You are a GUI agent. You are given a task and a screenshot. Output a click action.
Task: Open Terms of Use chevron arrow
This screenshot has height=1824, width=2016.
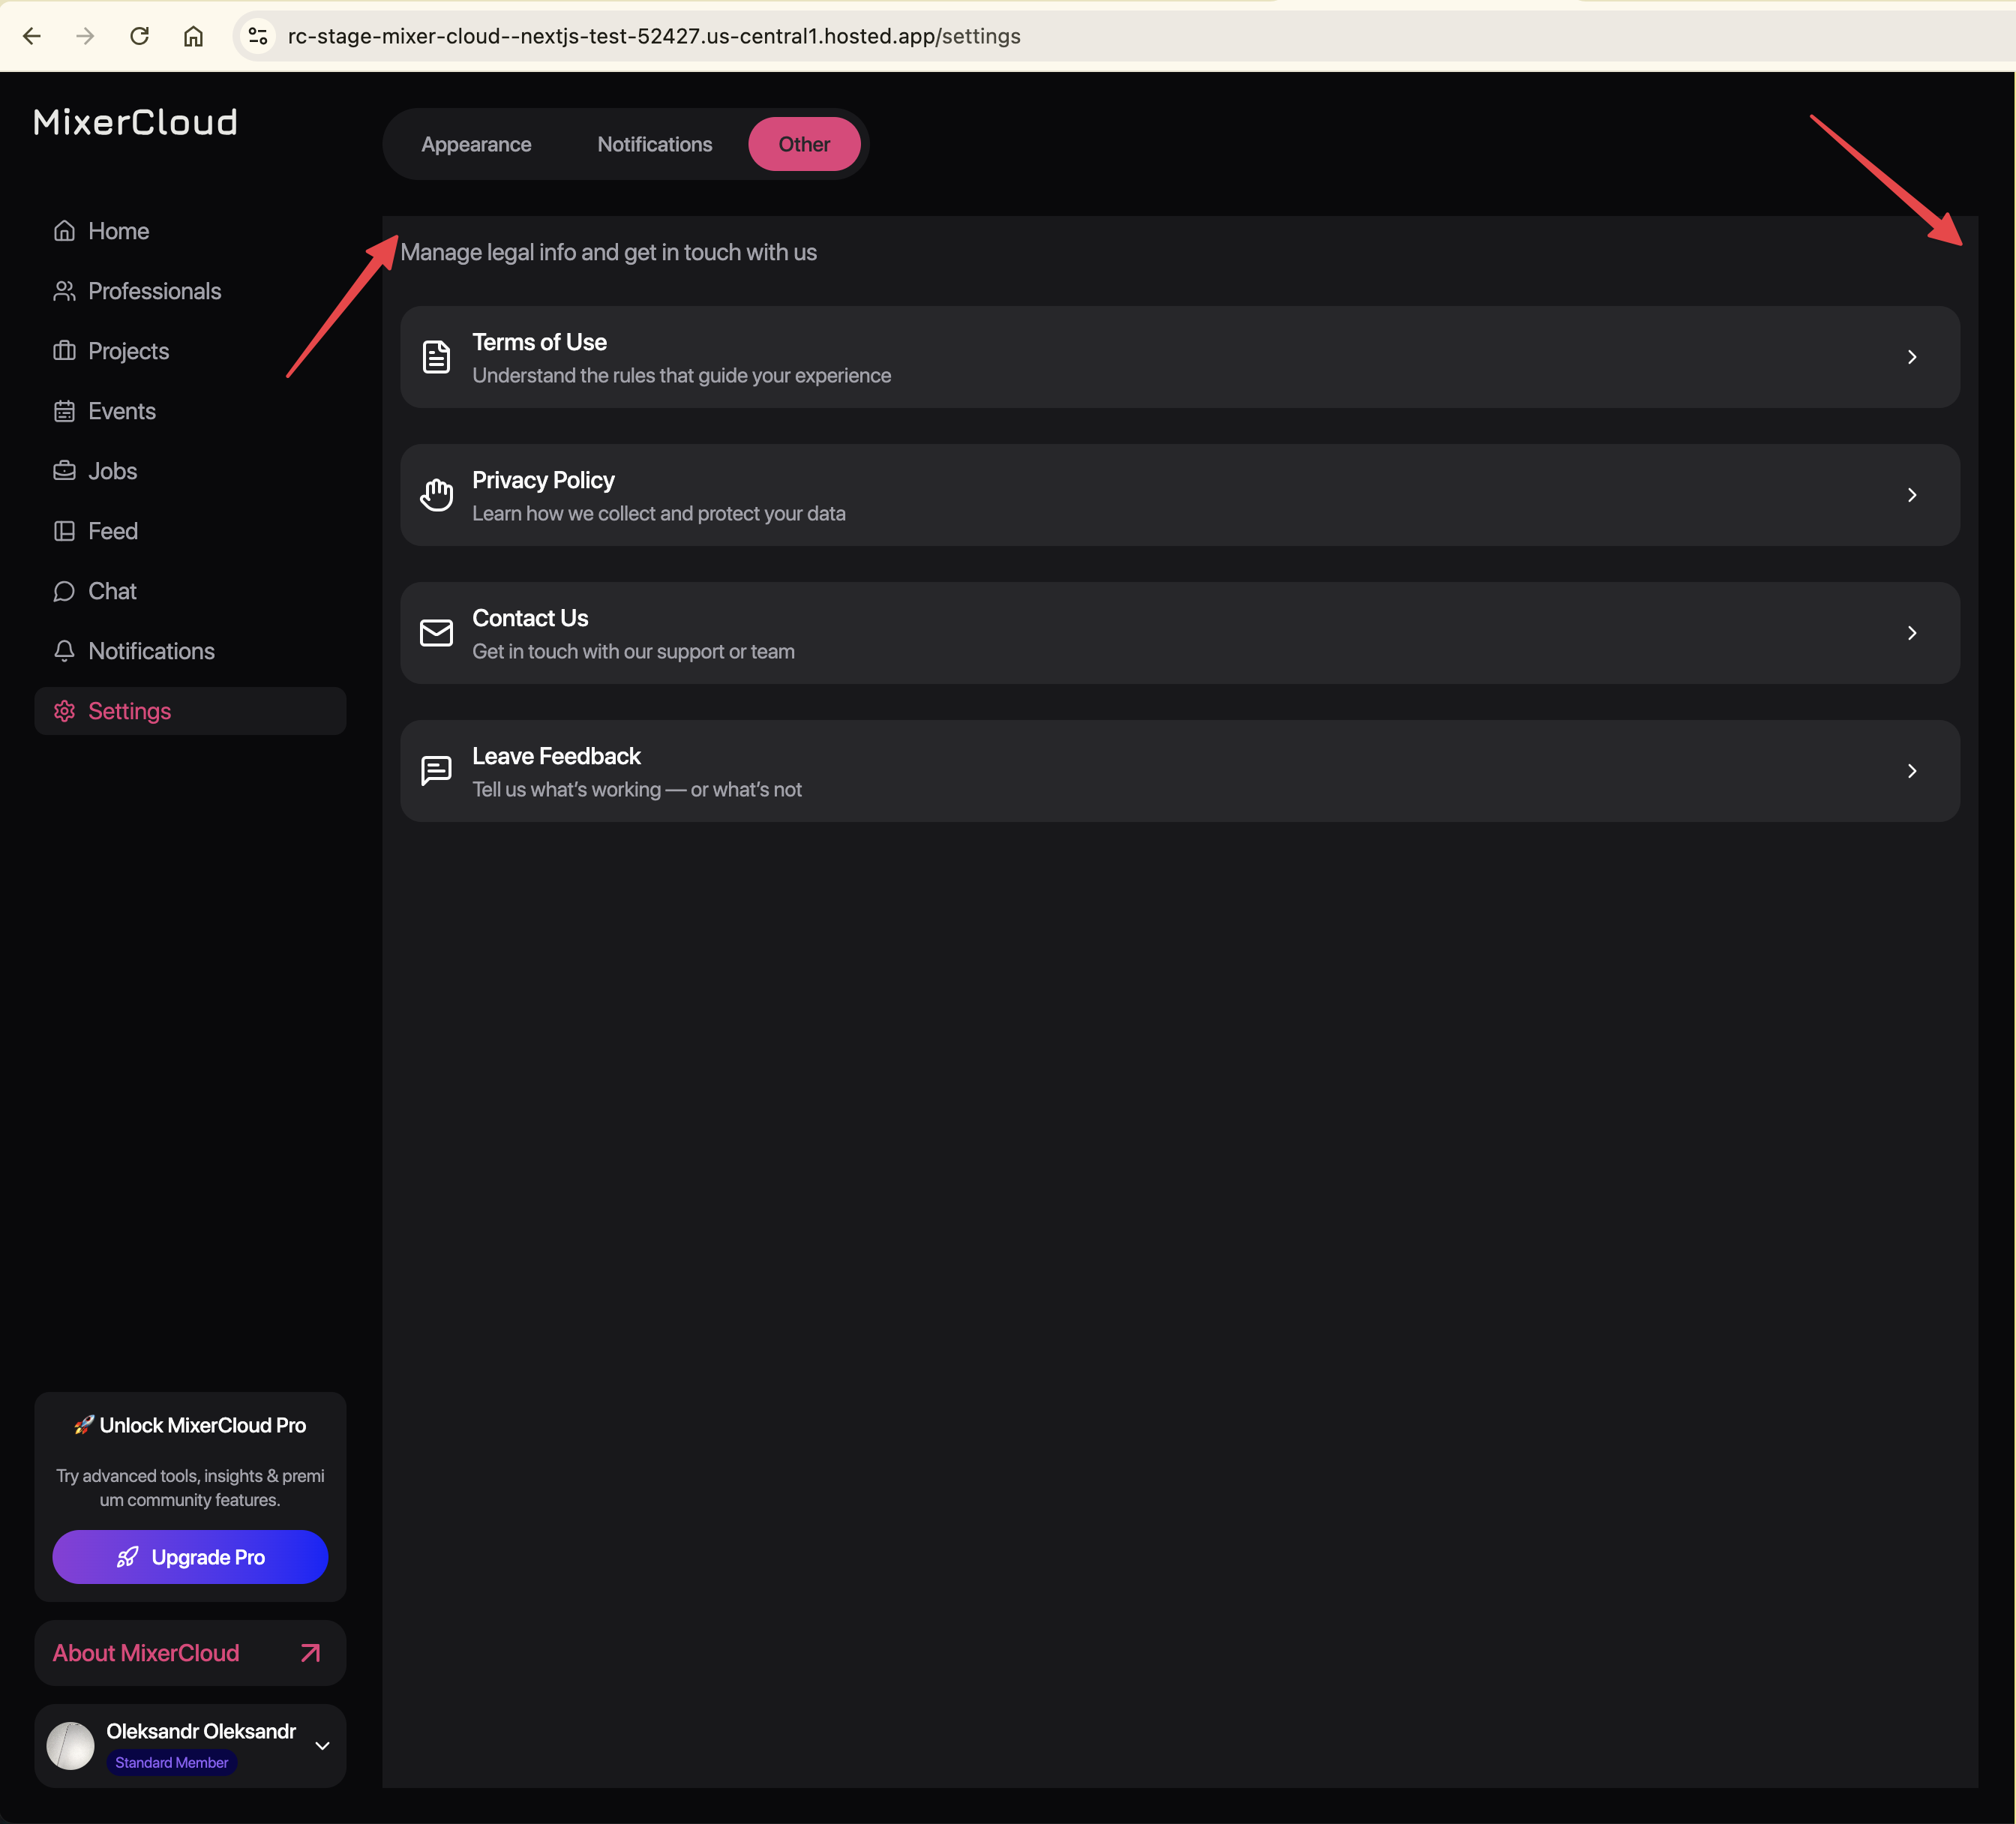[1911, 357]
